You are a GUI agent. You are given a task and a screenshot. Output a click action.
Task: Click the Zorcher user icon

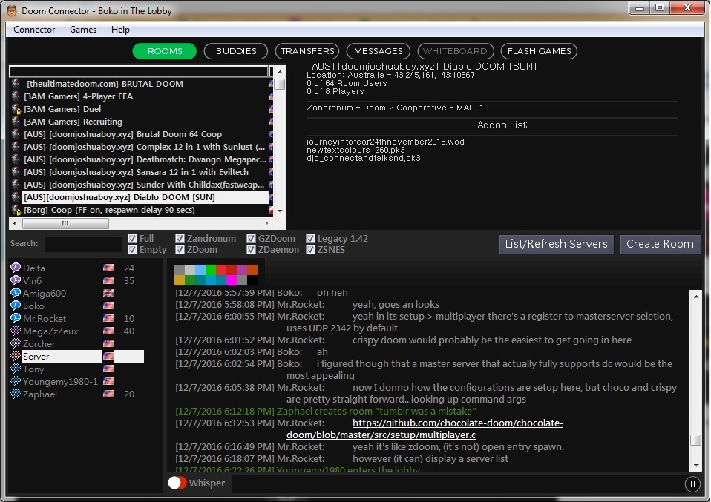(16, 344)
